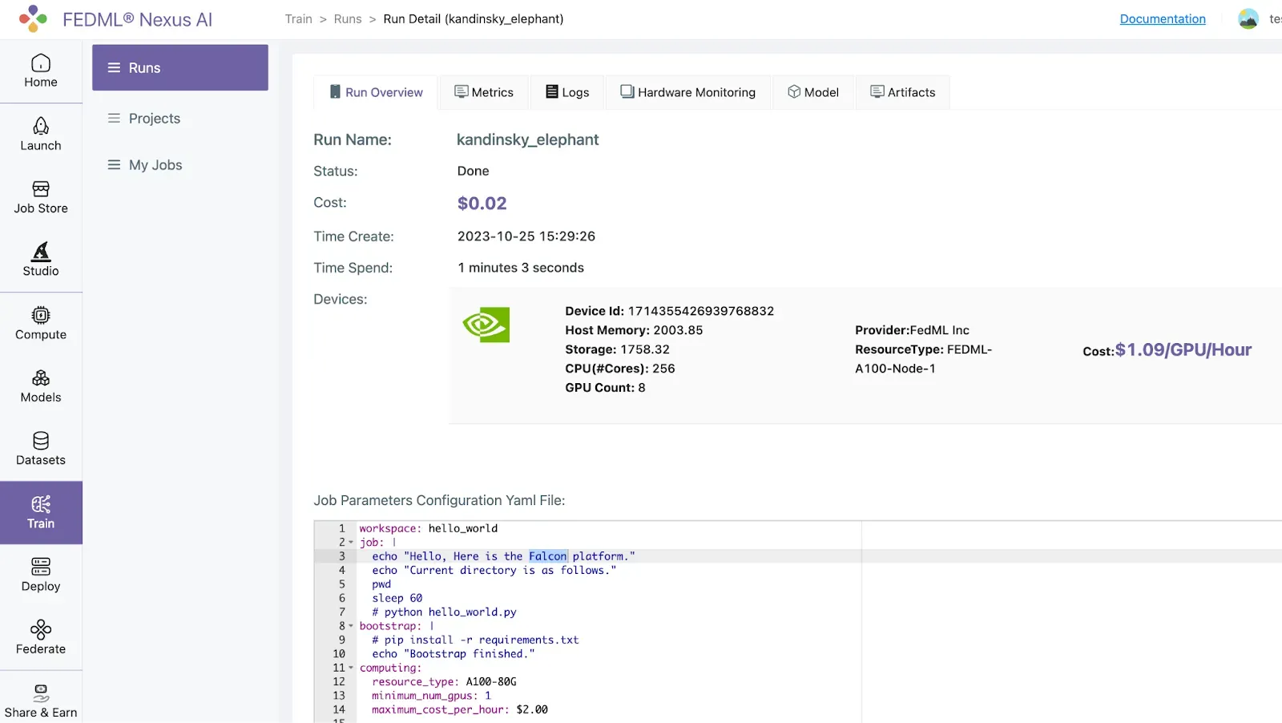Click the $0.02 cost value
The image size is (1282, 723).
click(482, 204)
